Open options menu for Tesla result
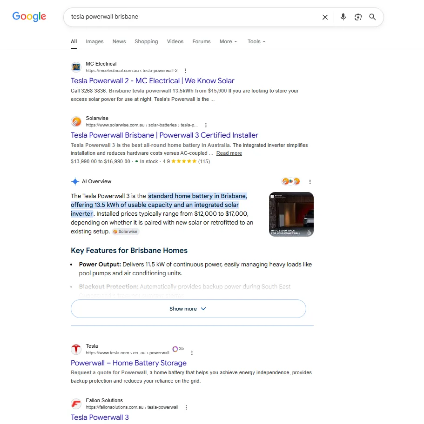This screenshot has height=424, width=424. [x=192, y=353]
